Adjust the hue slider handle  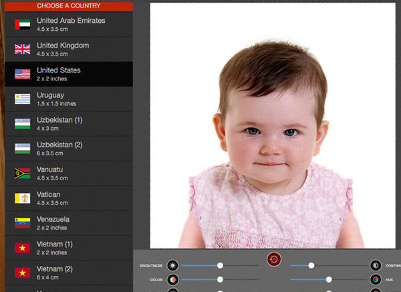(x=329, y=280)
